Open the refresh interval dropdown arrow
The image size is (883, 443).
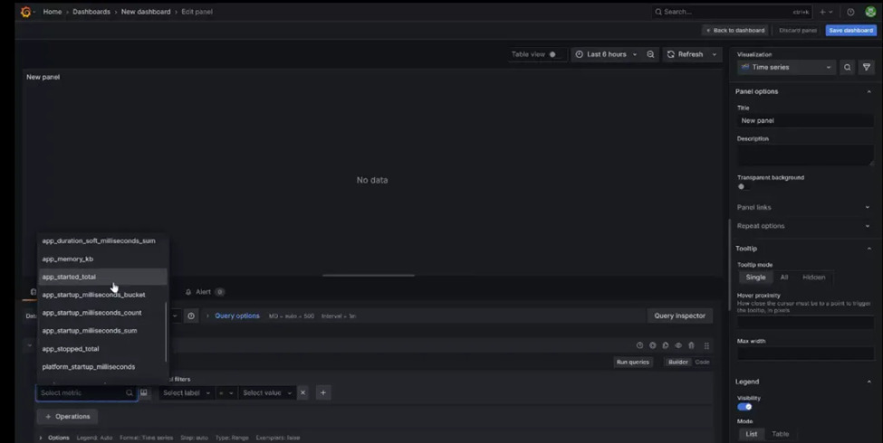(x=714, y=54)
